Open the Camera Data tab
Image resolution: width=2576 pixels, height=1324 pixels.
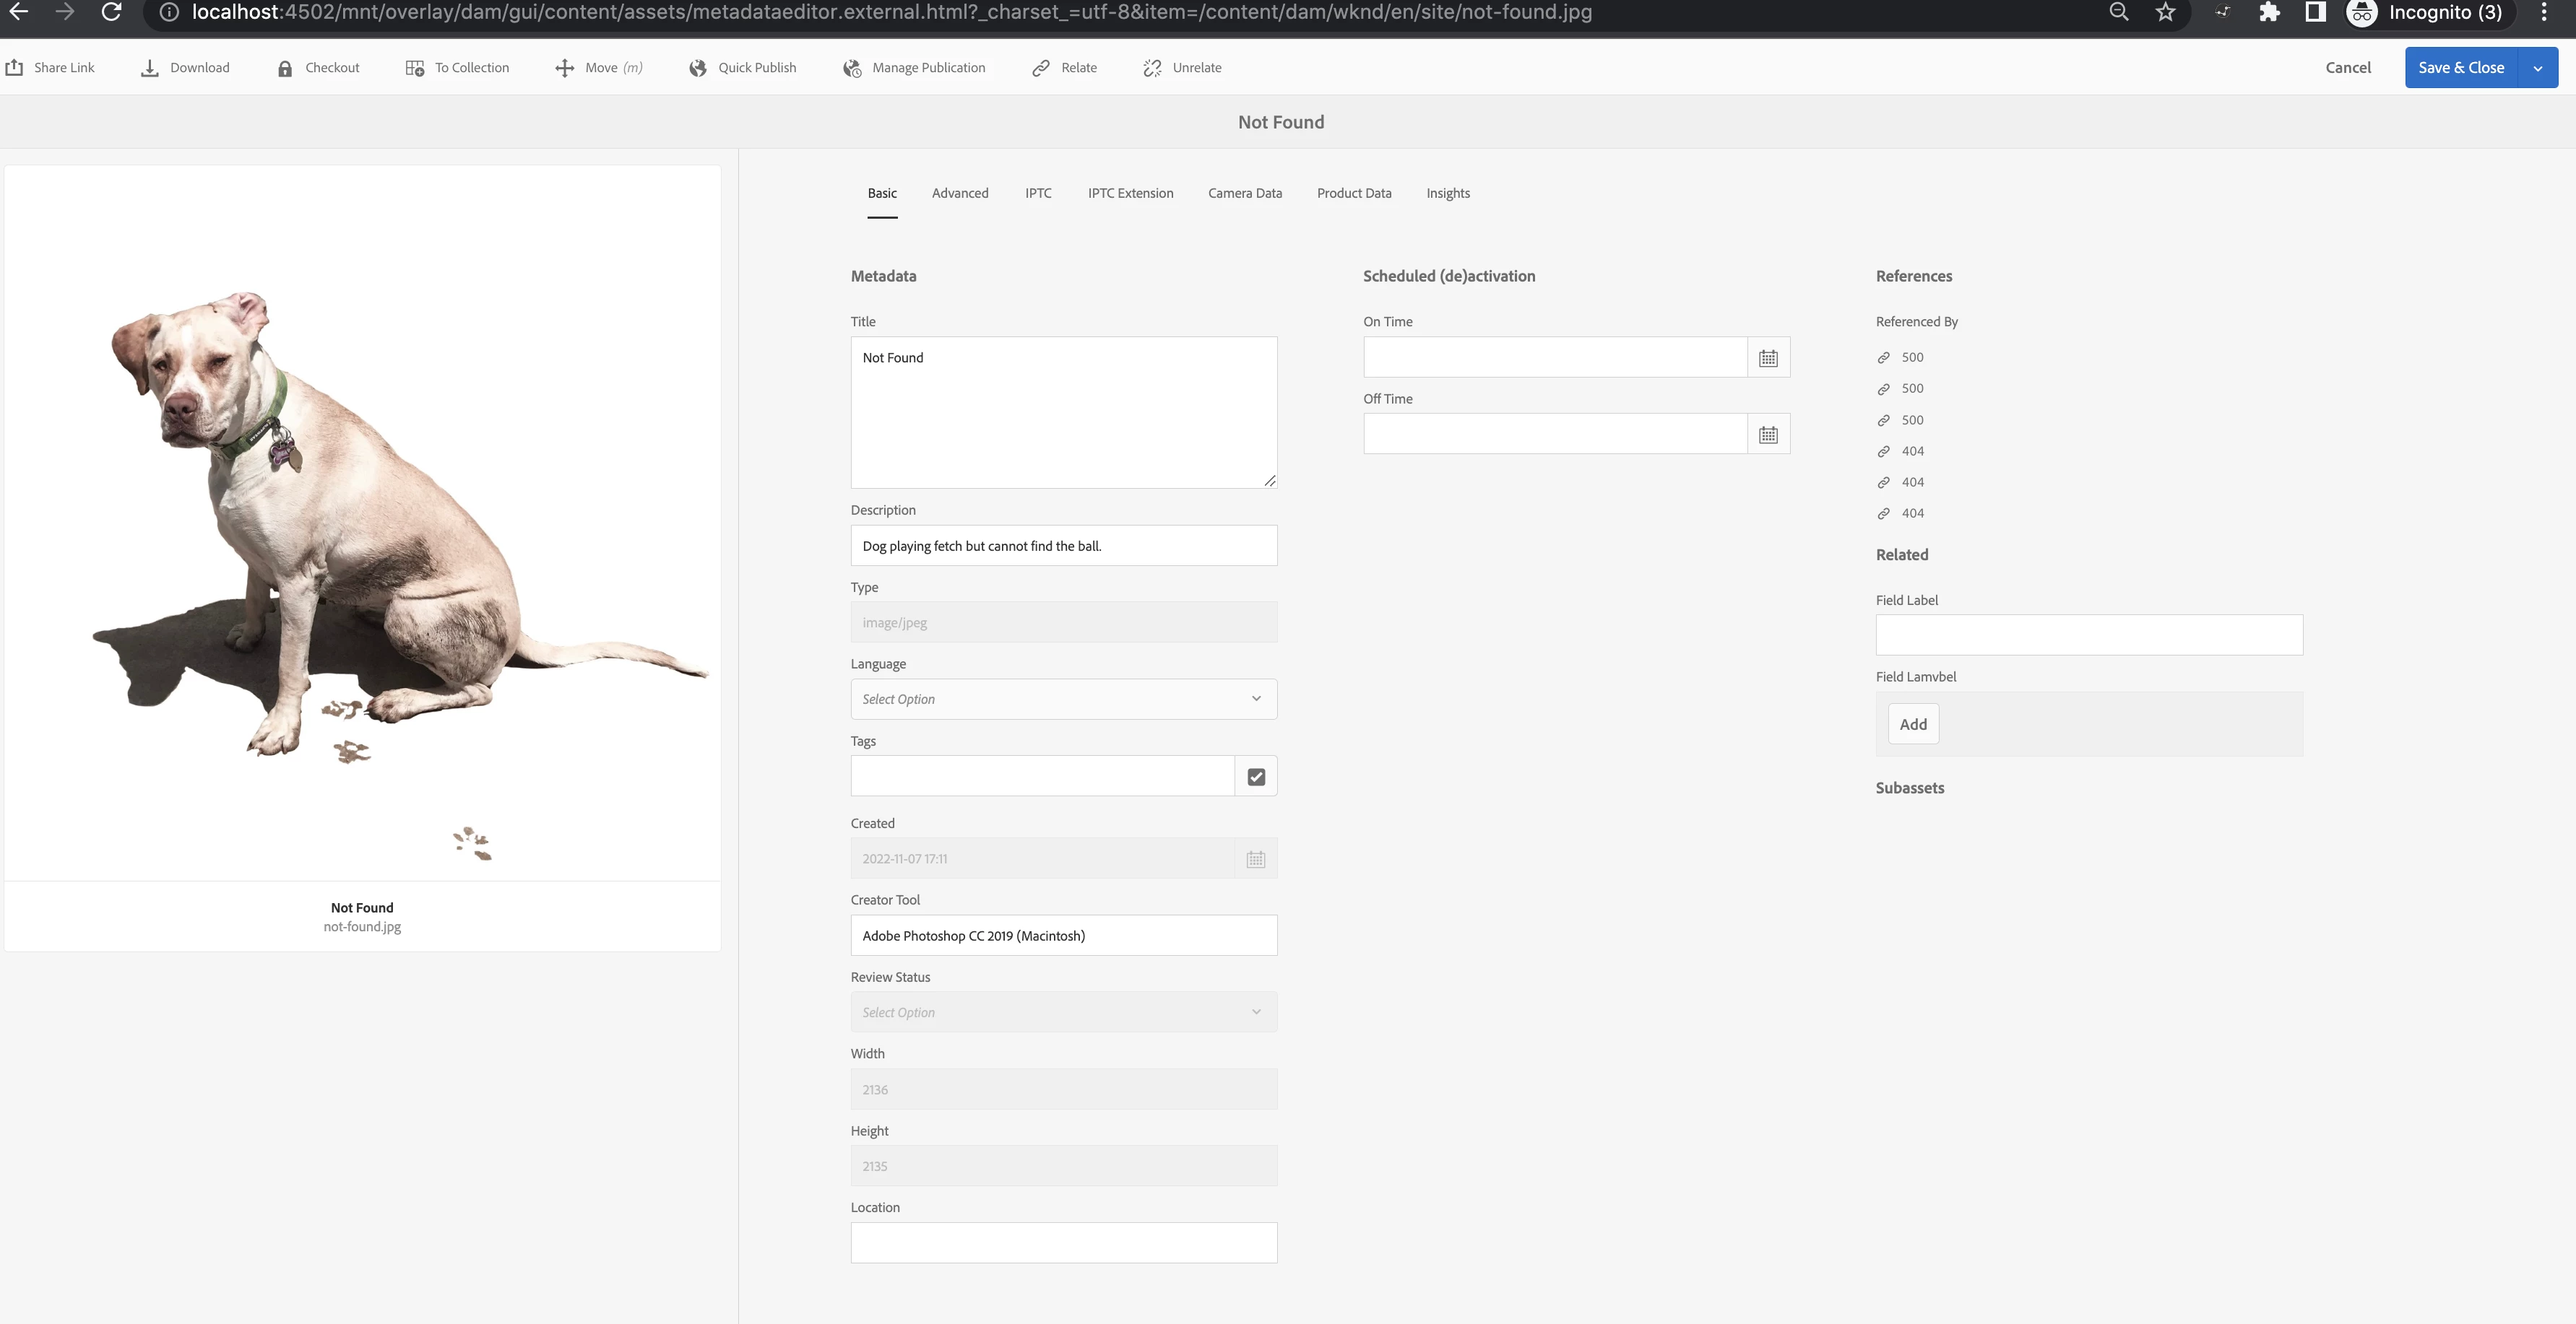click(1244, 193)
